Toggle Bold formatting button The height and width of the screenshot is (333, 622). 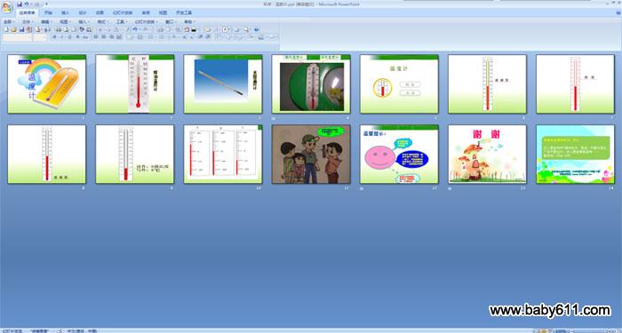[54, 37]
